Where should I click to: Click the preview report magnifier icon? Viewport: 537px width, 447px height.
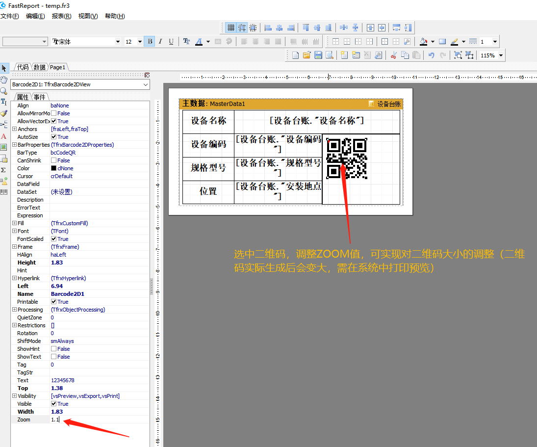pos(330,55)
